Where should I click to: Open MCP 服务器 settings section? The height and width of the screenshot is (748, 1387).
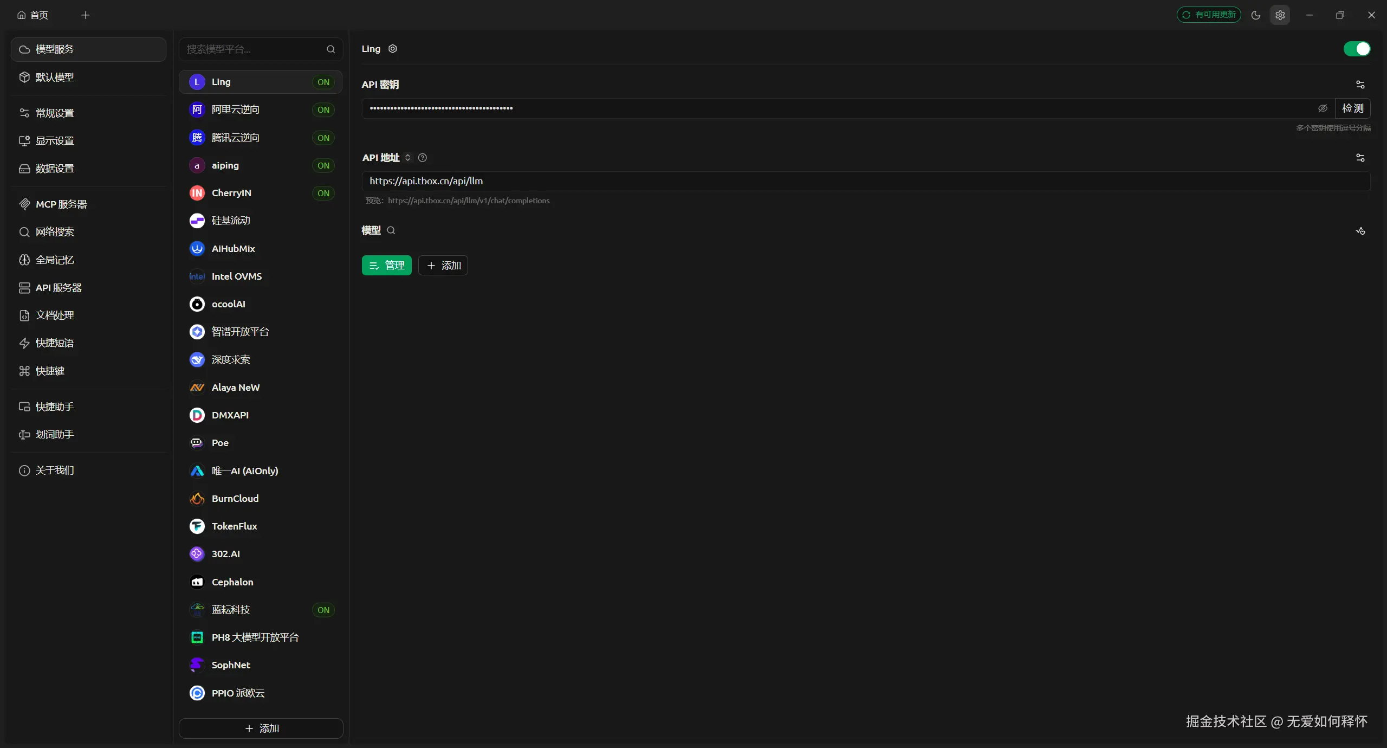(61, 204)
